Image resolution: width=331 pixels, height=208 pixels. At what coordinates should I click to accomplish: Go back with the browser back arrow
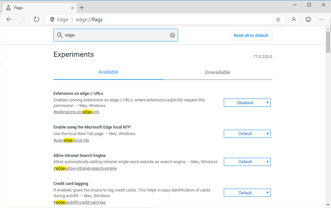click(x=9, y=19)
